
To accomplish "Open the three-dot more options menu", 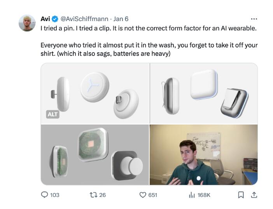I will pos(254,19).
